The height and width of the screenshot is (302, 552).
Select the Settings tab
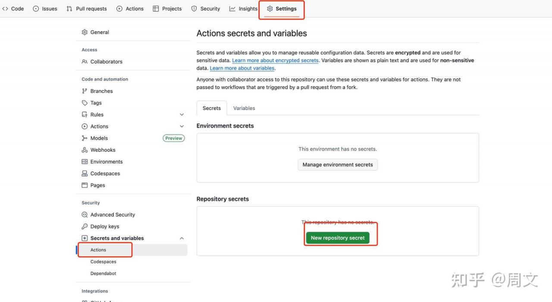click(282, 9)
